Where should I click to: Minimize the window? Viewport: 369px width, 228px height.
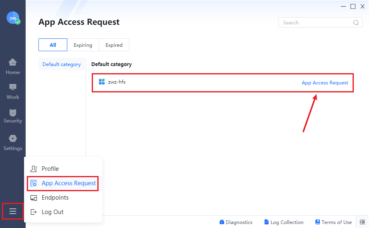[x=343, y=6]
